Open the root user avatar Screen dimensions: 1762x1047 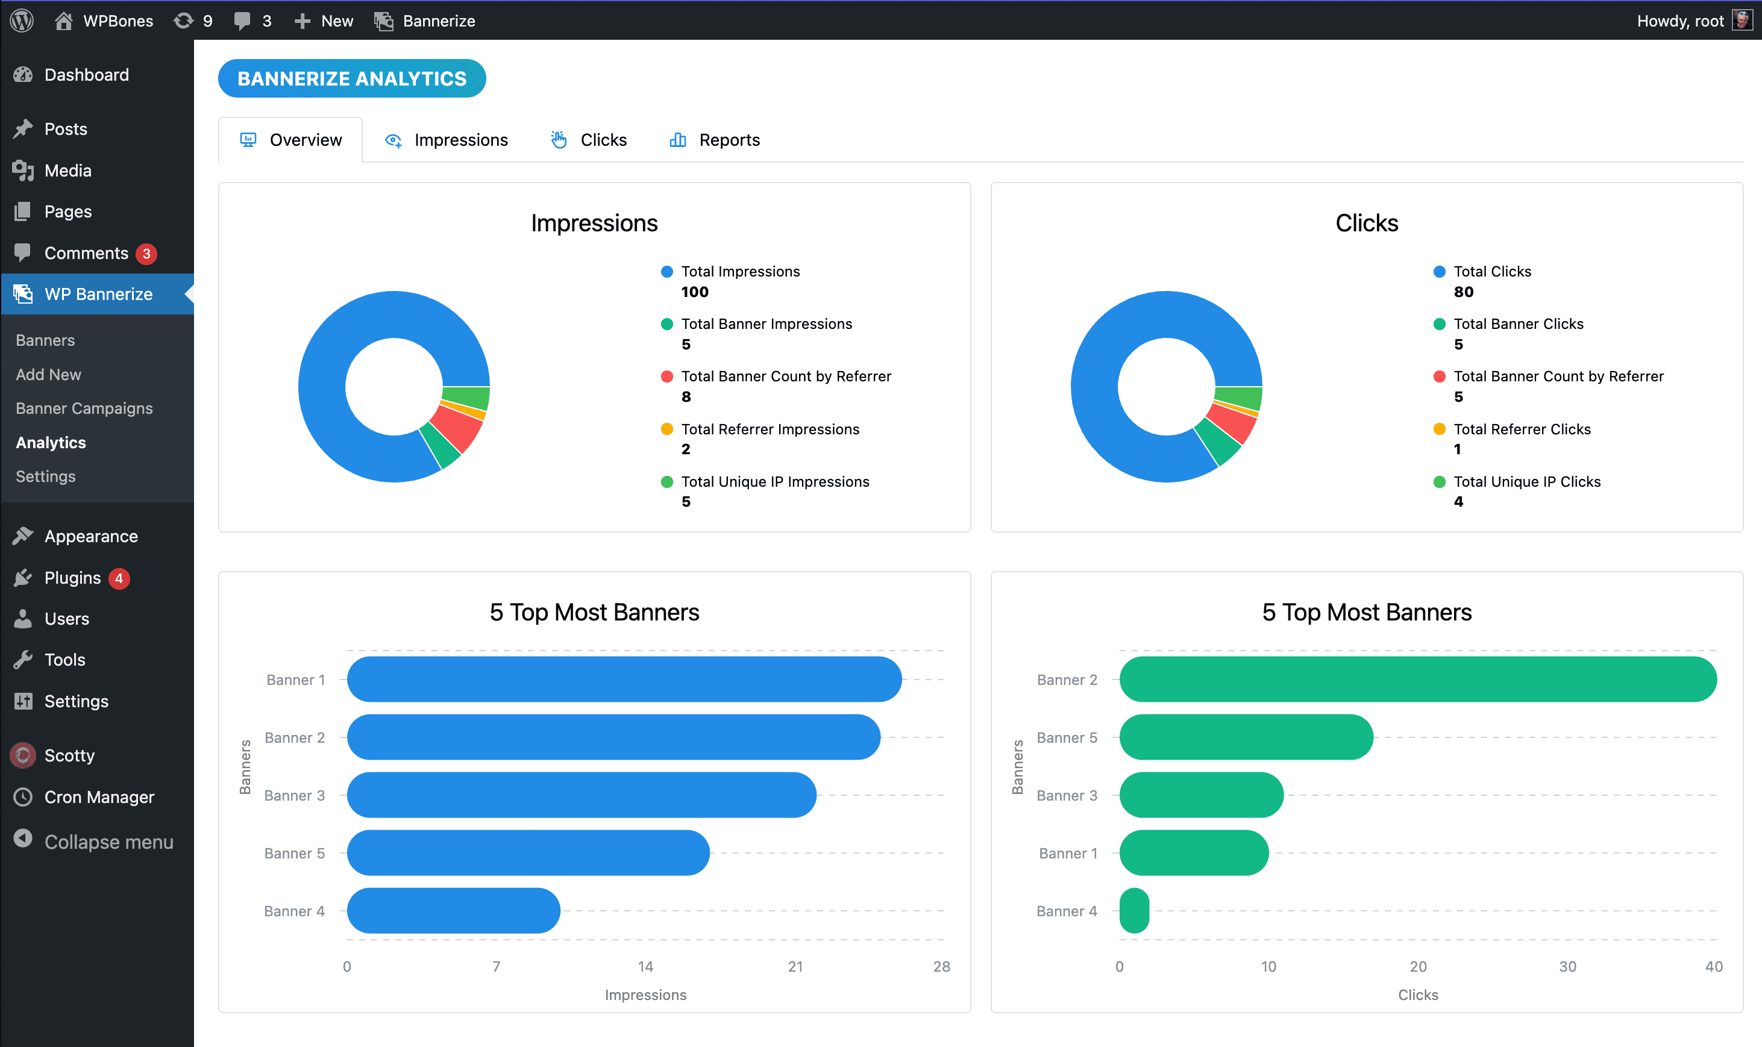[1742, 20]
